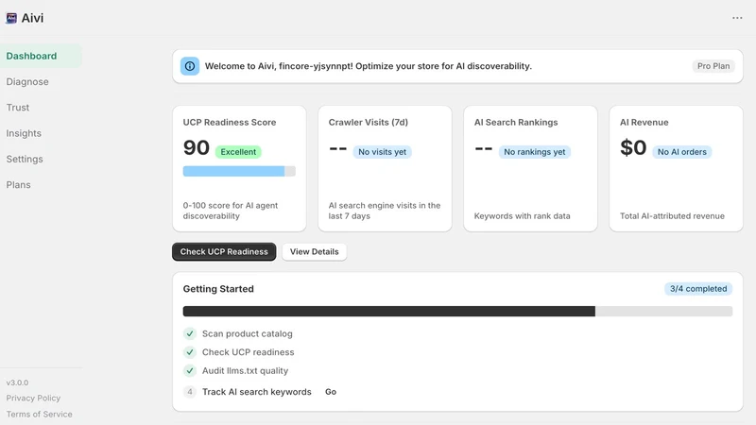Click the Check UCP Readiness button
This screenshot has height=425, width=756.
tap(224, 251)
